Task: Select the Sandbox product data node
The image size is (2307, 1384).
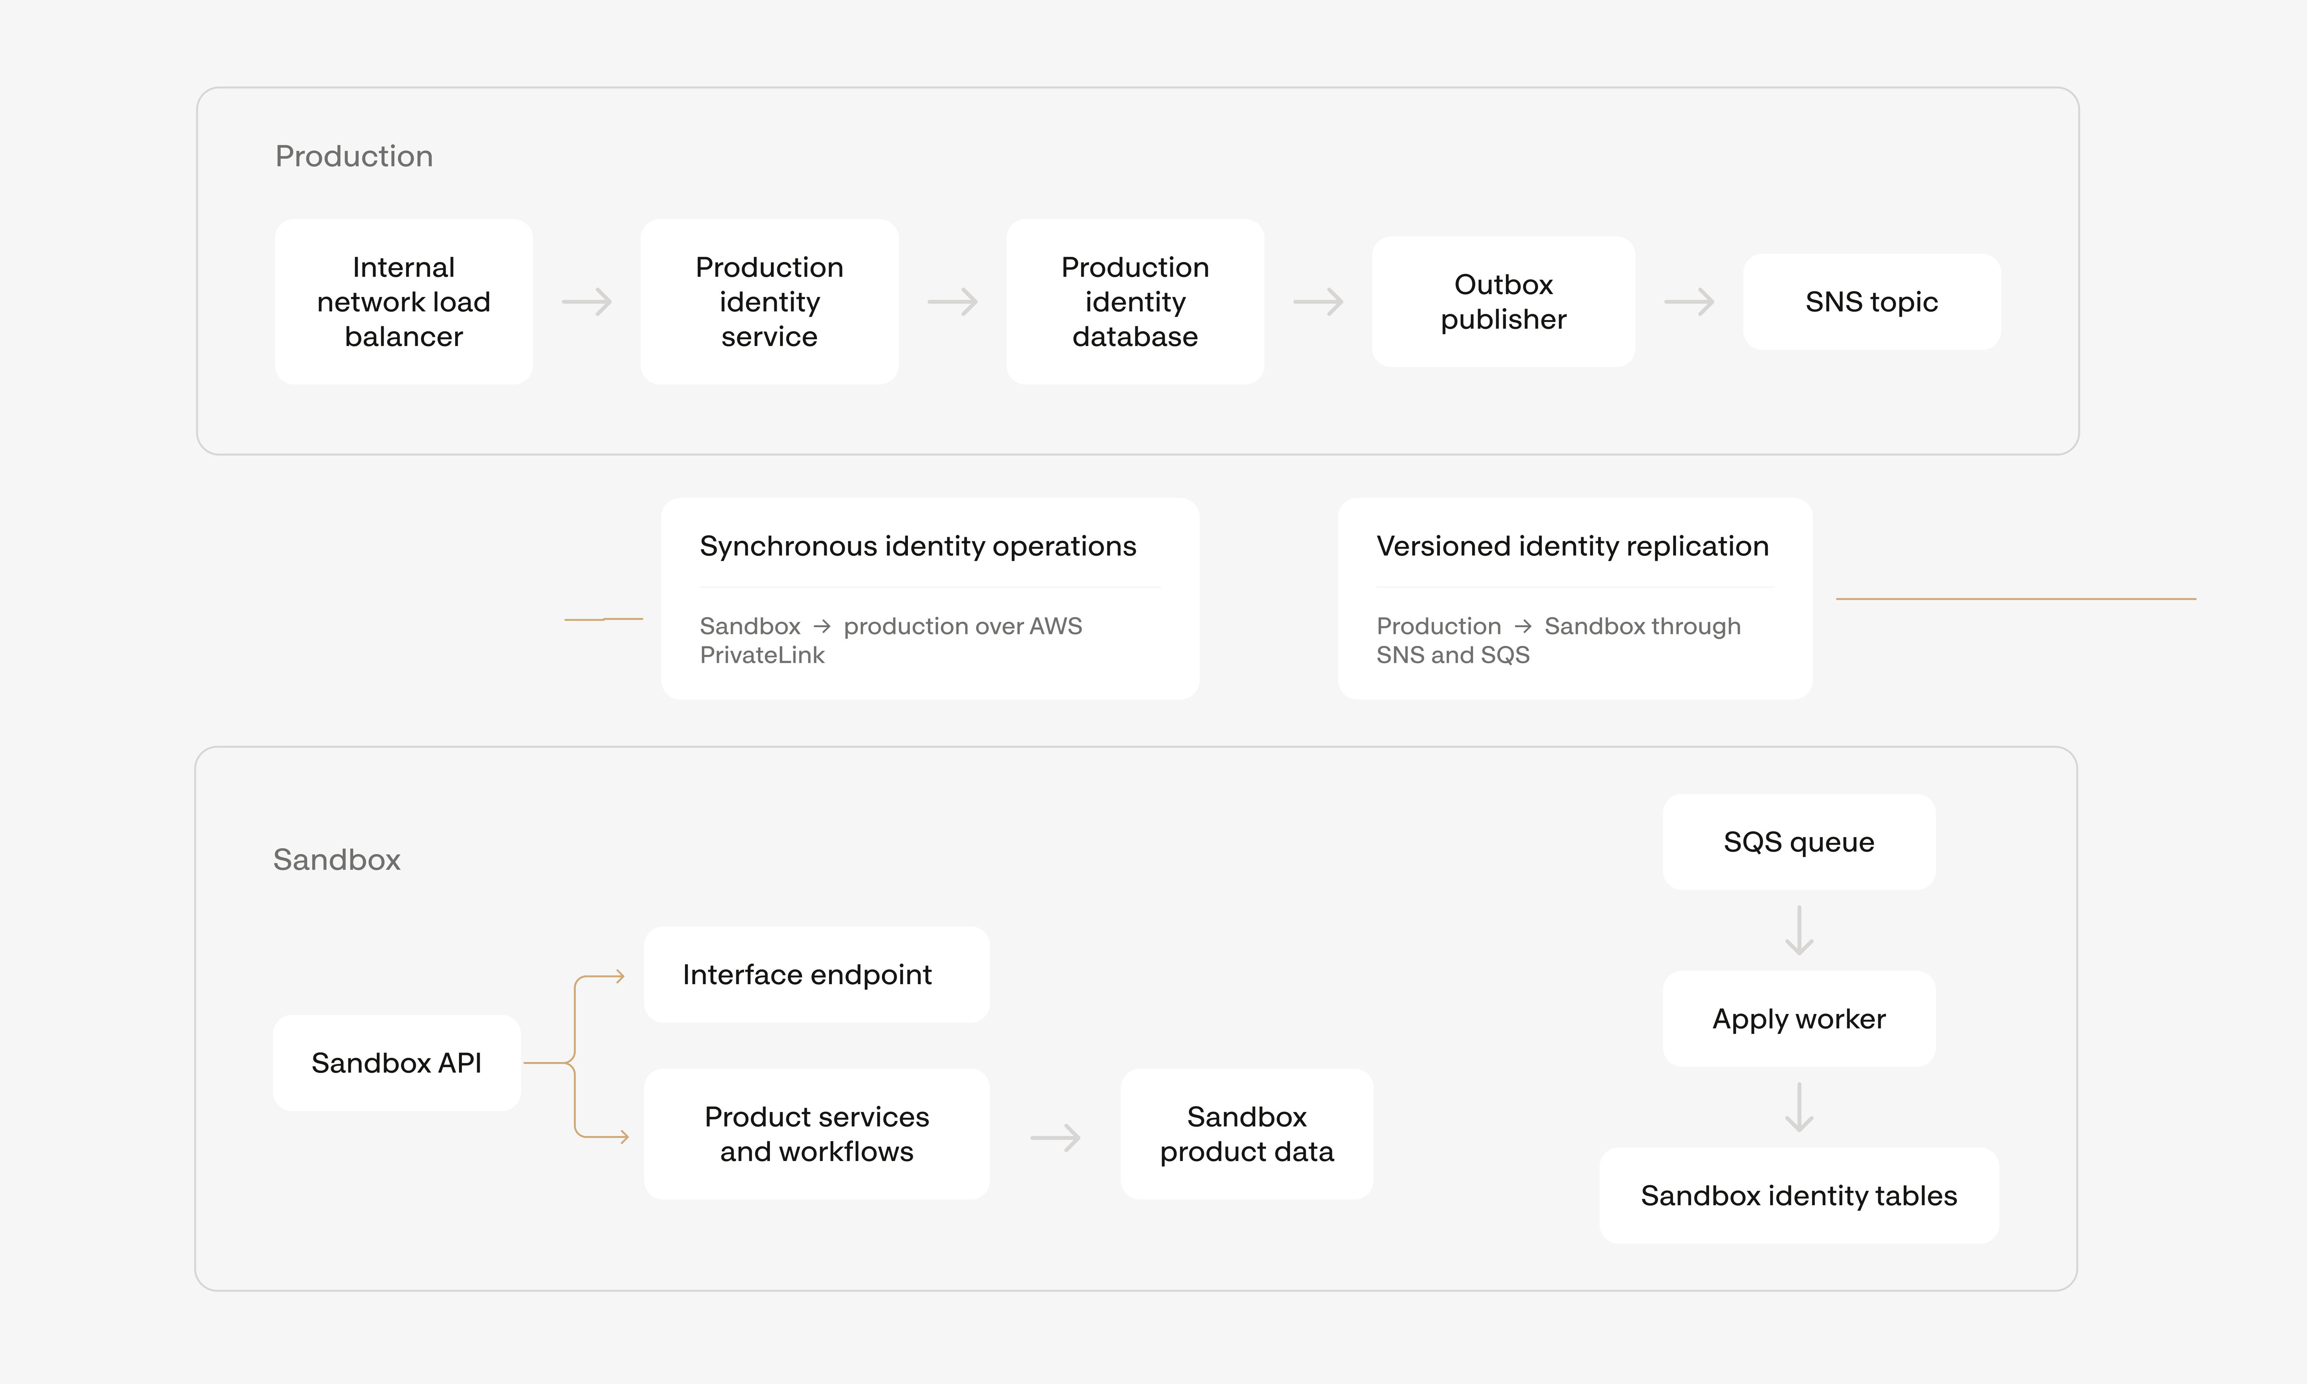Action: click(1247, 1134)
